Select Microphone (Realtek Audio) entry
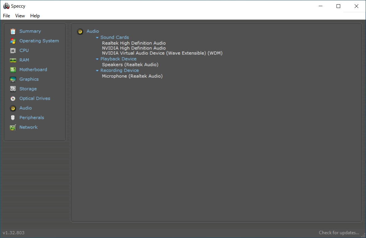Image resolution: width=366 pixels, height=238 pixels. tap(132, 76)
